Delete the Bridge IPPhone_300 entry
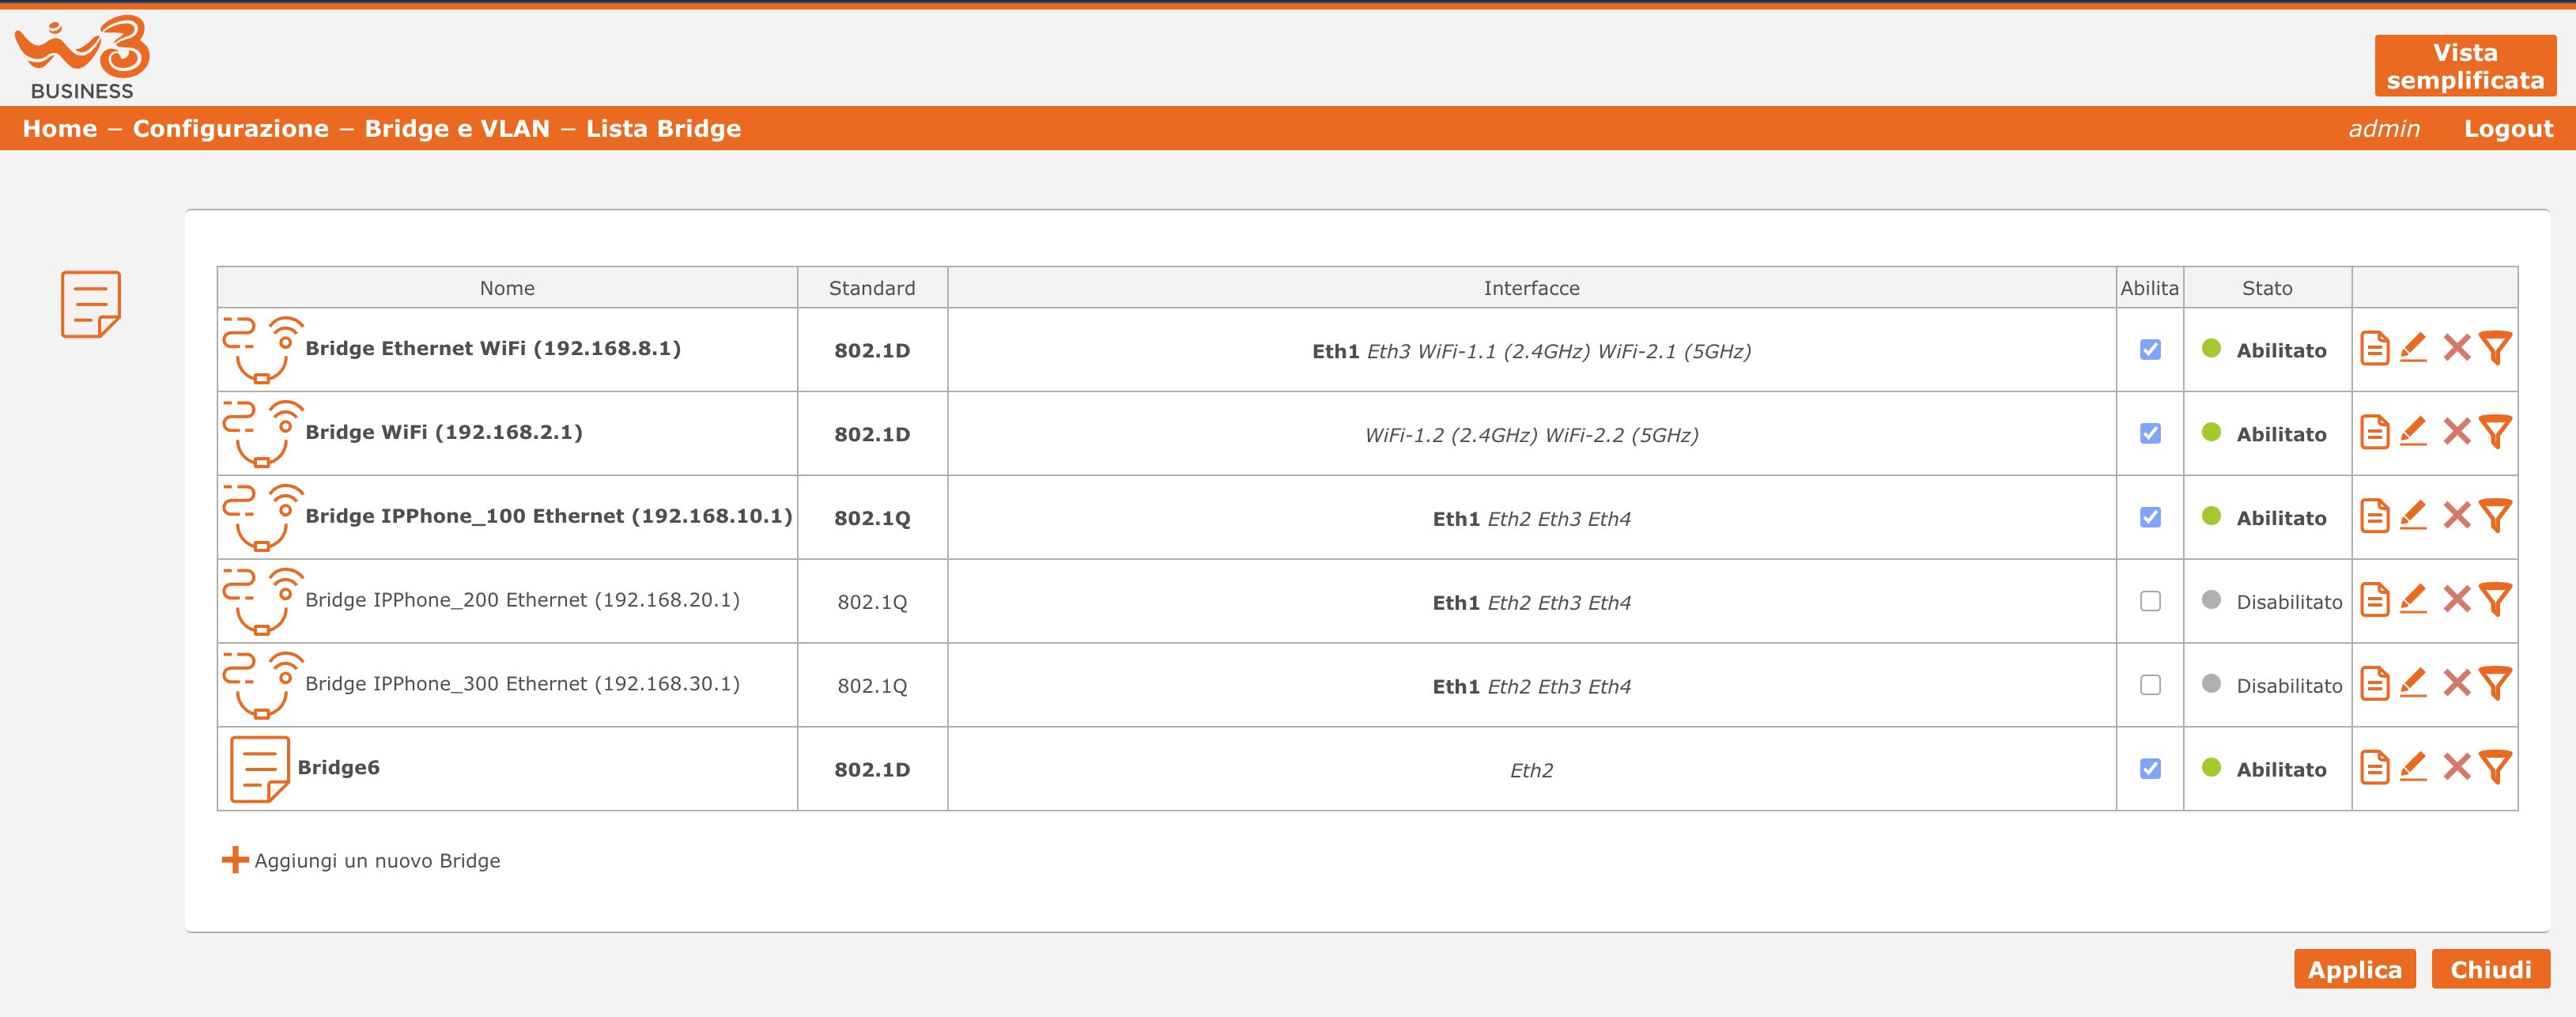Screen dimensions: 2576x1017 tap(2456, 684)
